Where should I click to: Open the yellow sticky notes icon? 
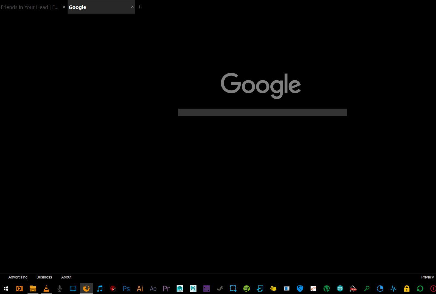[x=273, y=289]
